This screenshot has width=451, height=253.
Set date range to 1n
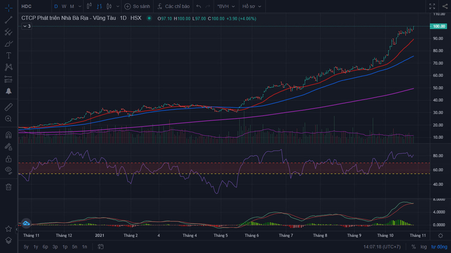click(85, 247)
